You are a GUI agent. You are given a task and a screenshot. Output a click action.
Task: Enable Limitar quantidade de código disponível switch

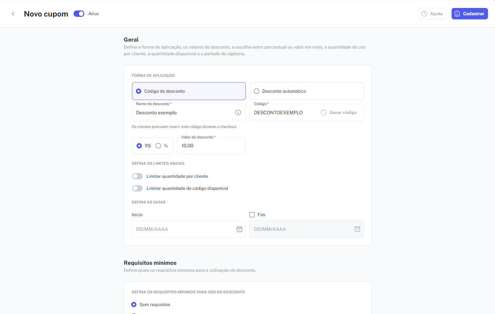point(137,188)
